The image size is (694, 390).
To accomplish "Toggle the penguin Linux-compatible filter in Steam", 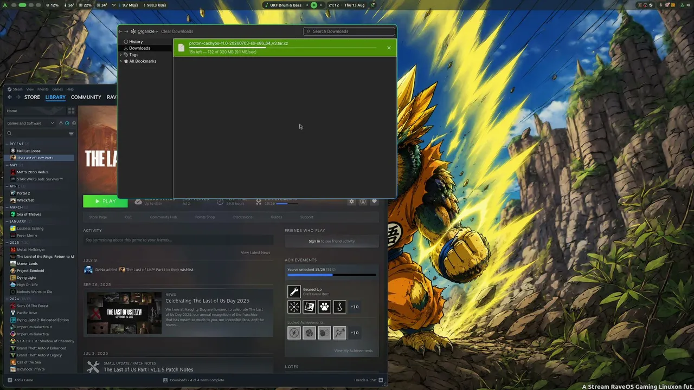I will (x=61, y=123).
